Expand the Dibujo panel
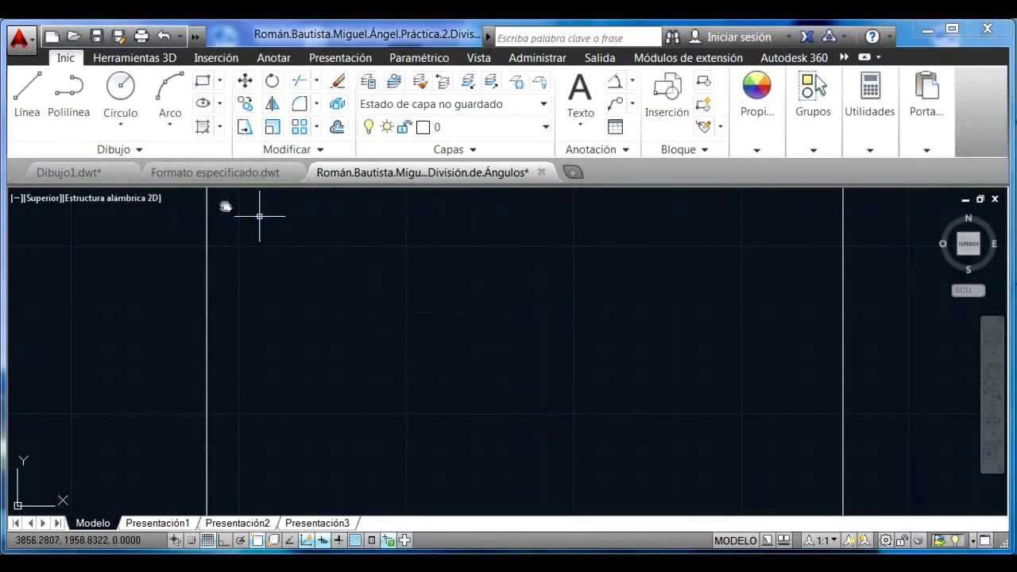 [x=120, y=149]
